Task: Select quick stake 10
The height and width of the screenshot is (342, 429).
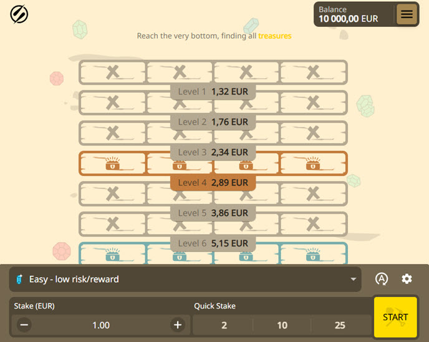Action: 282,325
